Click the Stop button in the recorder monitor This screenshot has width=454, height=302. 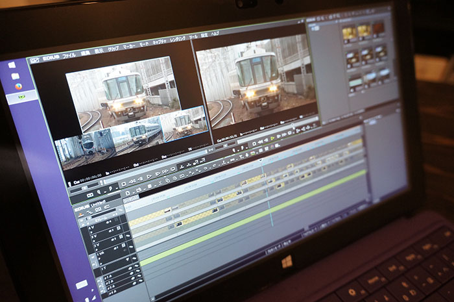[254, 144]
